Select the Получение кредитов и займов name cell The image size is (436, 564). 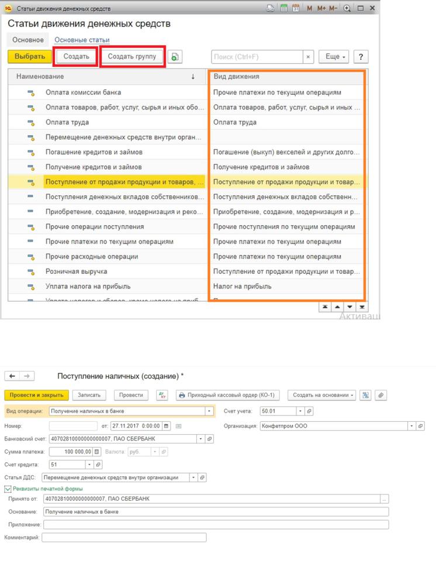pyautogui.click(x=124, y=167)
